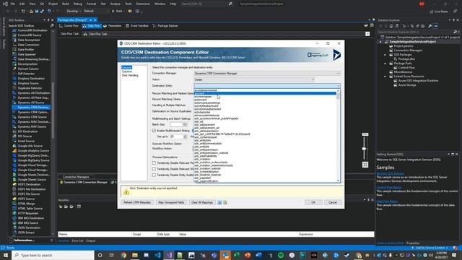Open the Extensions menu
The width and height of the screenshot is (462, 260).
(143, 4)
